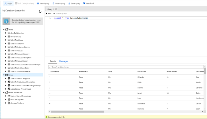Click the Save query download icon
Image resolution: width=207 pixels, height=119 pixels.
(x=69, y=3)
